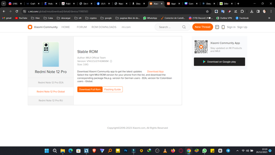The width and height of the screenshot is (275, 155).
Task: Open the FORUM menu item
Action: point(82,27)
